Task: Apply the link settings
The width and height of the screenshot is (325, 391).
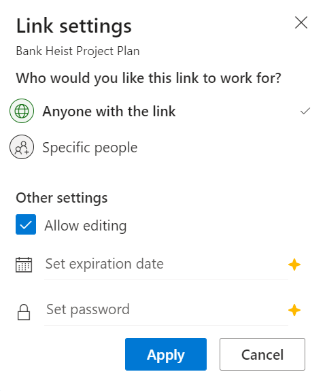Action: [166, 354]
